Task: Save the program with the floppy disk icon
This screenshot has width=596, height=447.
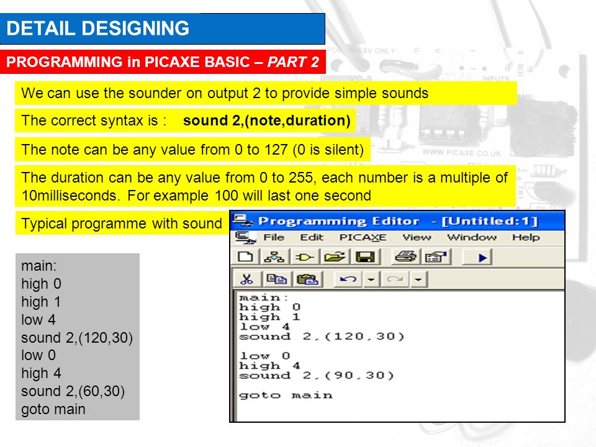Action: (x=365, y=257)
